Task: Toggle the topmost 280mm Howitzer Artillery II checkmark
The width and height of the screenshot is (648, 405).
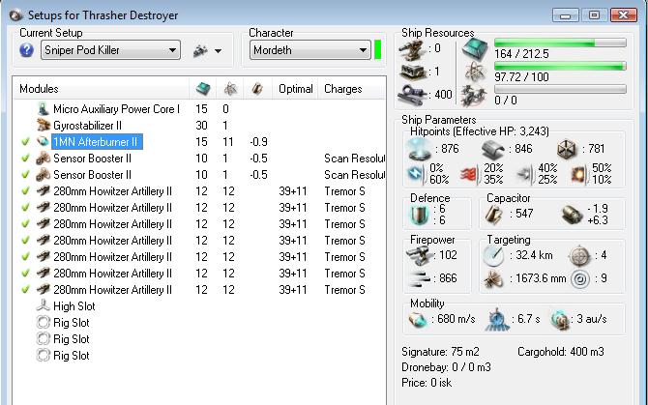Action: pyautogui.click(x=25, y=191)
